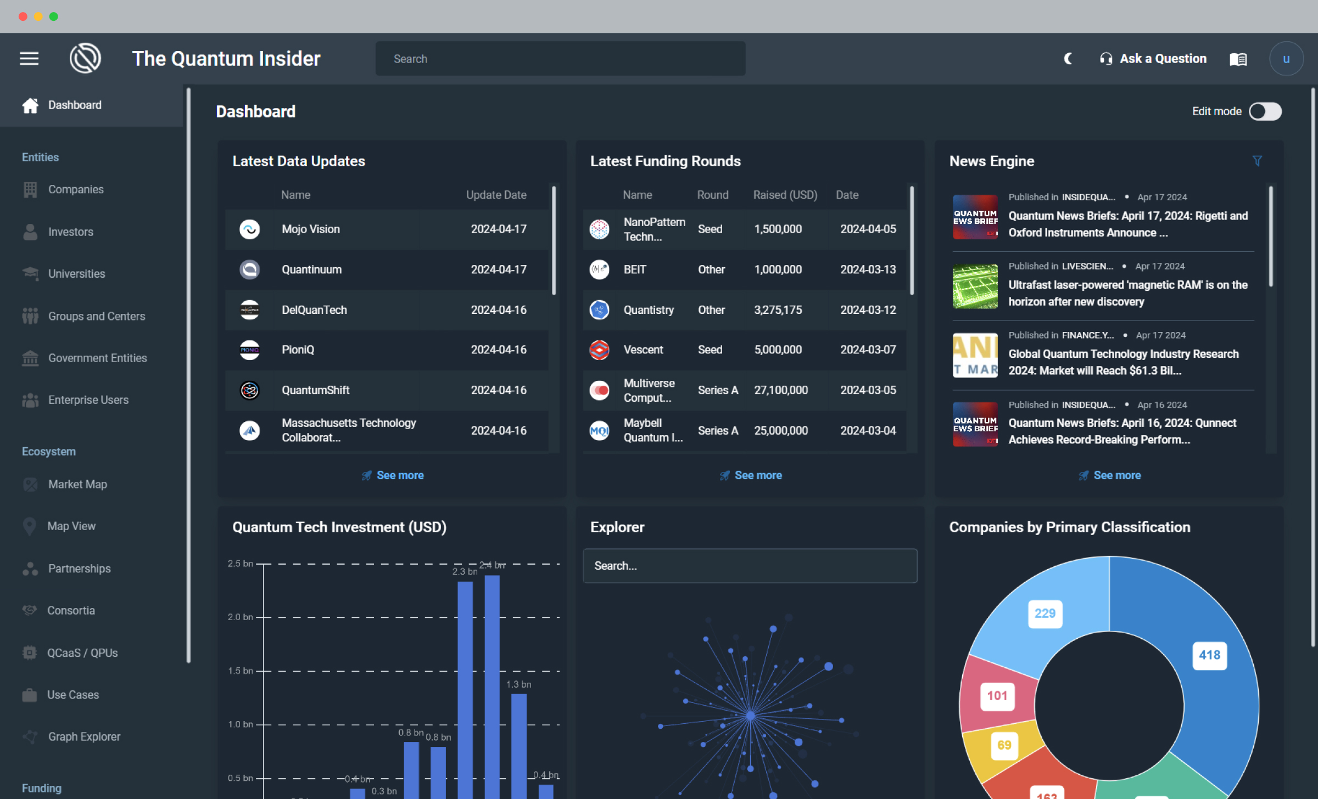Image resolution: width=1318 pixels, height=799 pixels.
Task: Open the user avatar menu
Action: (x=1286, y=59)
